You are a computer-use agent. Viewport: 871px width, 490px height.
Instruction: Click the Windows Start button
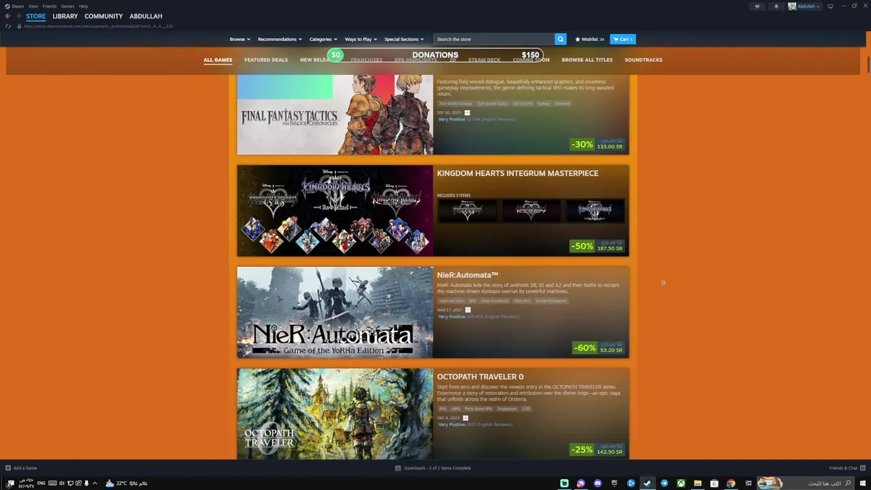pyautogui.click(x=864, y=483)
